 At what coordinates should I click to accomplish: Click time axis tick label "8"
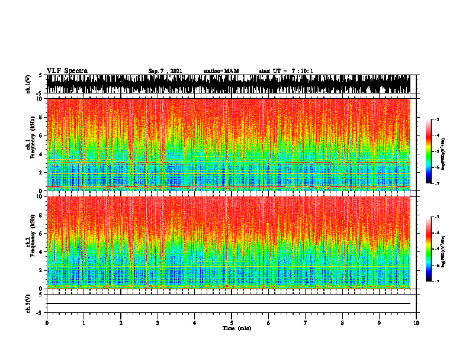tap(342, 323)
